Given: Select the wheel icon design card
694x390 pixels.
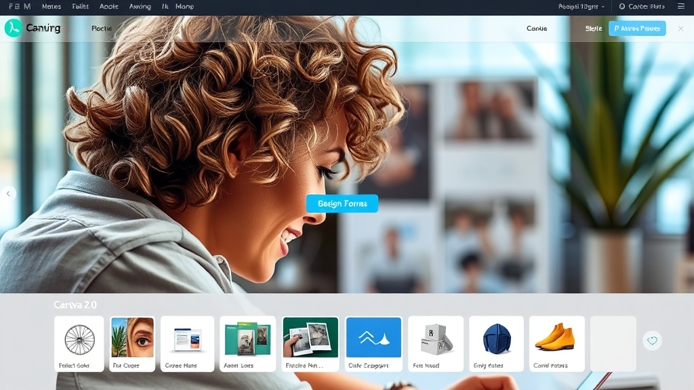Looking at the screenshot, I should coord(79,343).
